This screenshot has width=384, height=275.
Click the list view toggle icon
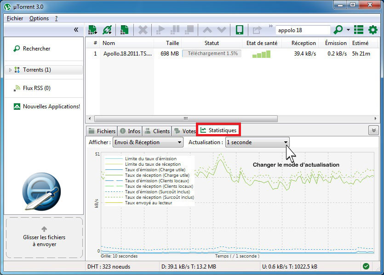[x=359, y=30]
